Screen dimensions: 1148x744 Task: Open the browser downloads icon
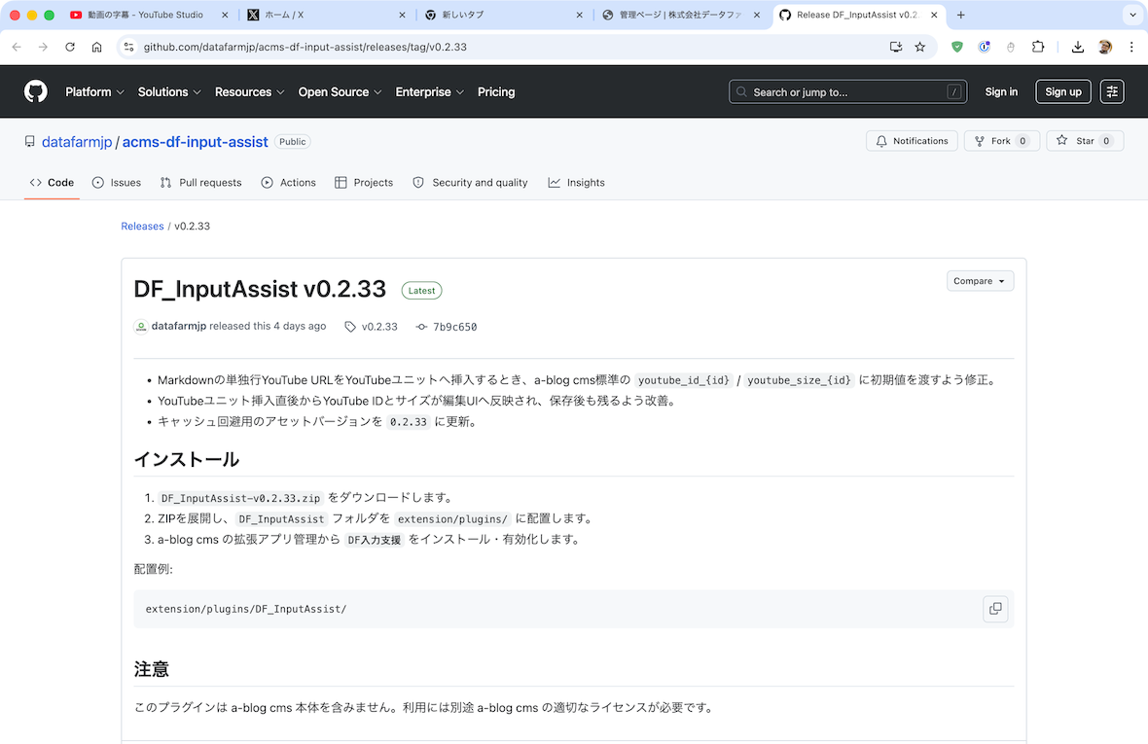(x=1077, y=47)
